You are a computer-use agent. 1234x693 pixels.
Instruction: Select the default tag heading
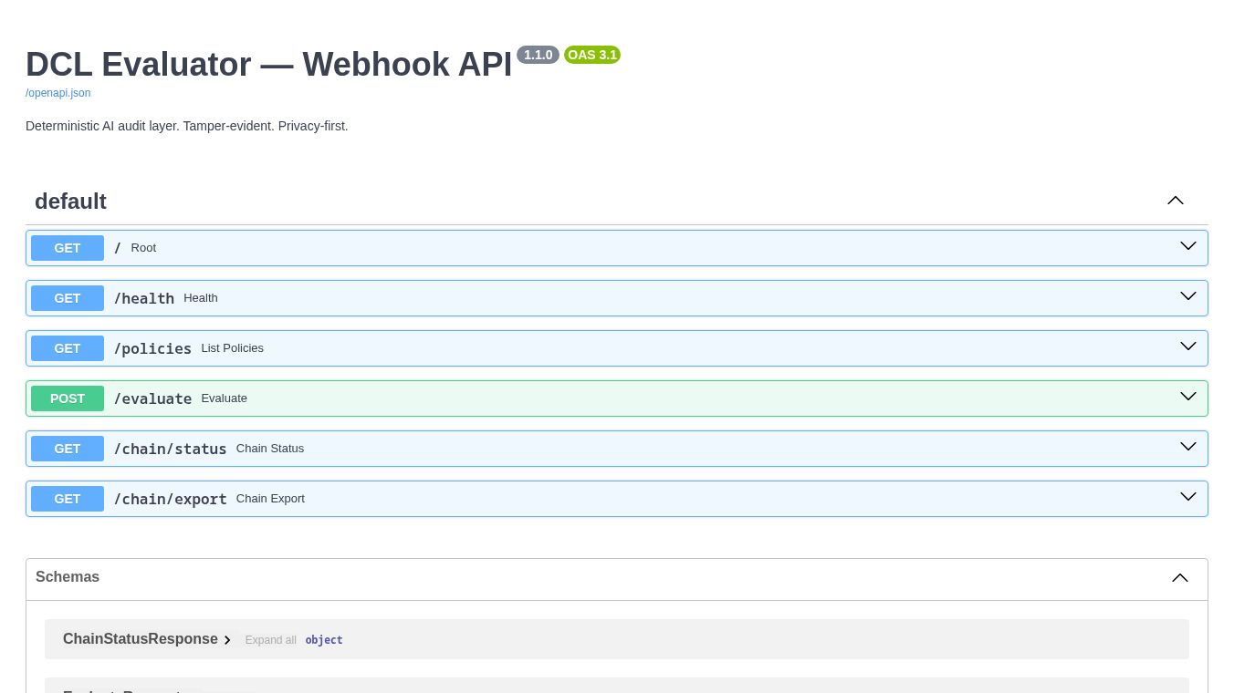(x=70, y=202)
